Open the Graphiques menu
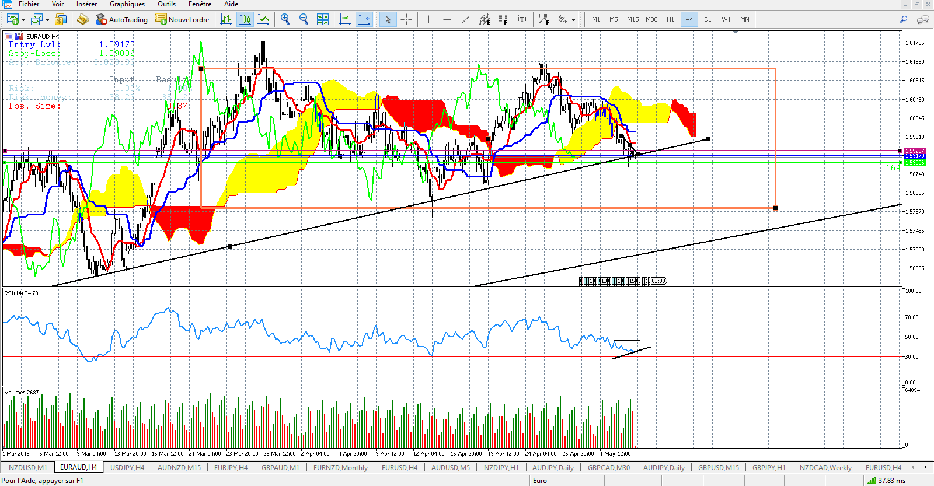Image resolution: width=934 pixels, height=486 pixels. [127, 4]
